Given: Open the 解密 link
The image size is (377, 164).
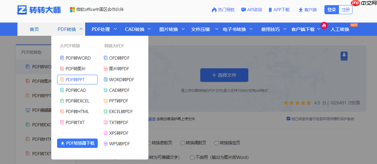Looking at the screenshot, I should coord(152,119).
